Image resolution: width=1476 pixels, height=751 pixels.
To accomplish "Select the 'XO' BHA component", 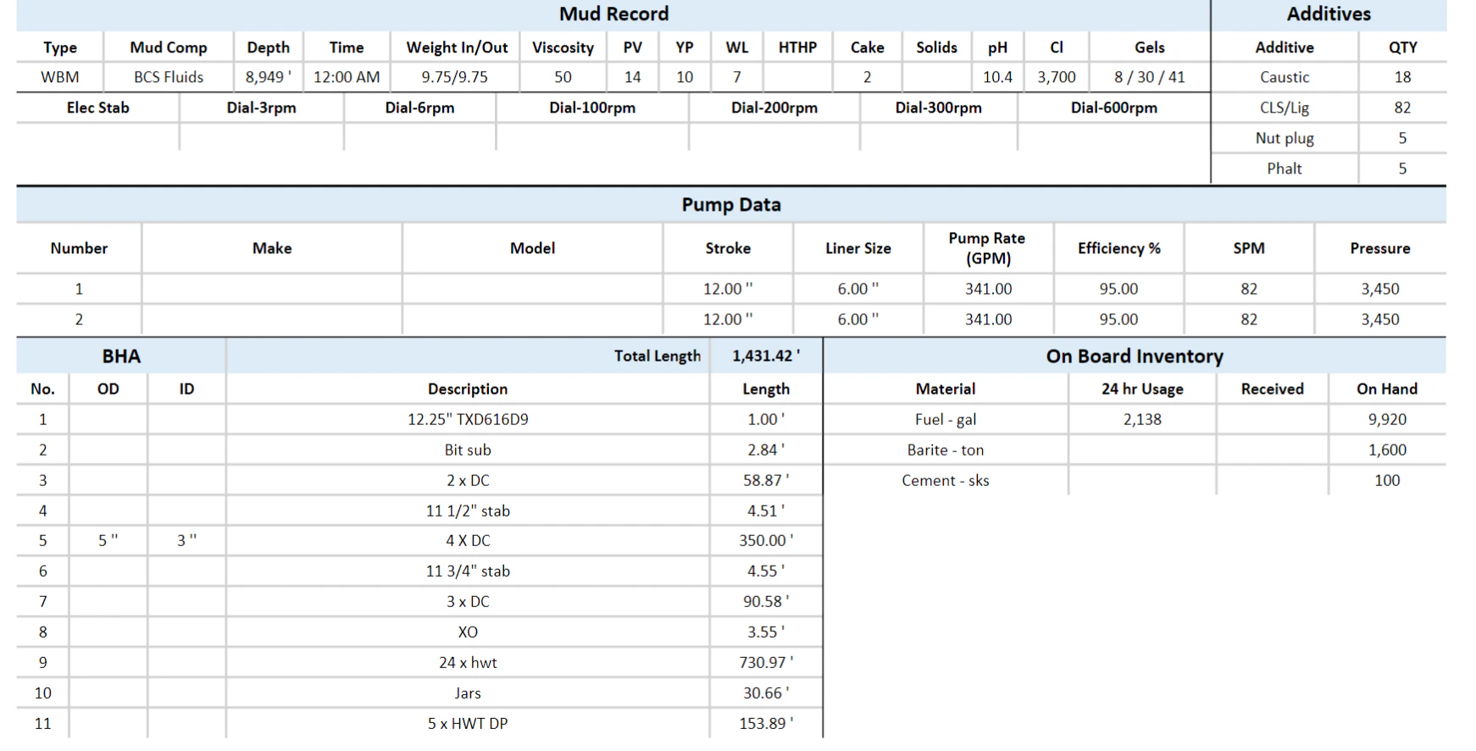I will click(468, 632).
